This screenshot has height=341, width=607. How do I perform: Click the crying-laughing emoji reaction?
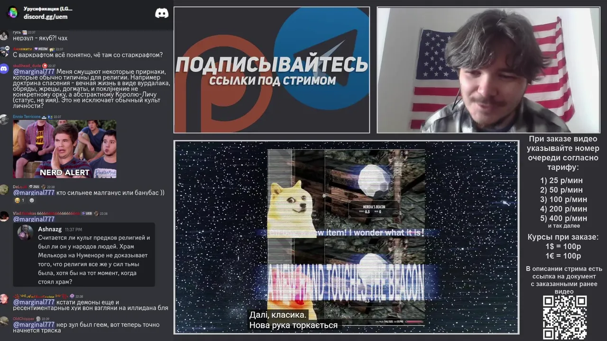click(x=17, y=200)
